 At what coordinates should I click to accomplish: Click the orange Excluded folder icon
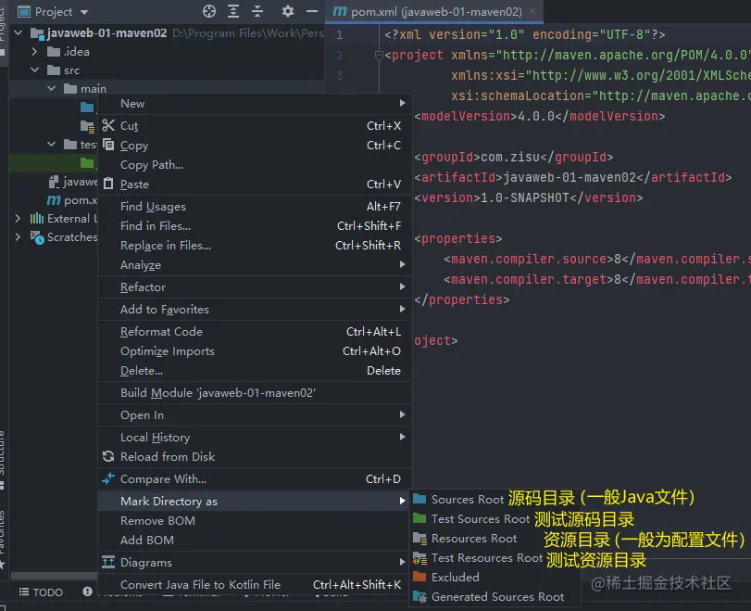pyautogui.click(x=419, y=577)
